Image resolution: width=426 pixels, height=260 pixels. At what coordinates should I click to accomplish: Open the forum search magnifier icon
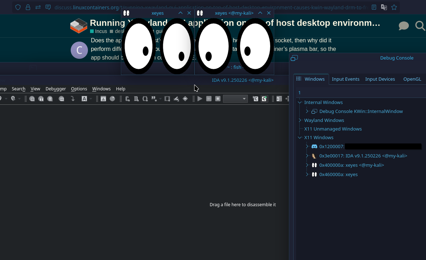(x=420, y=26)
